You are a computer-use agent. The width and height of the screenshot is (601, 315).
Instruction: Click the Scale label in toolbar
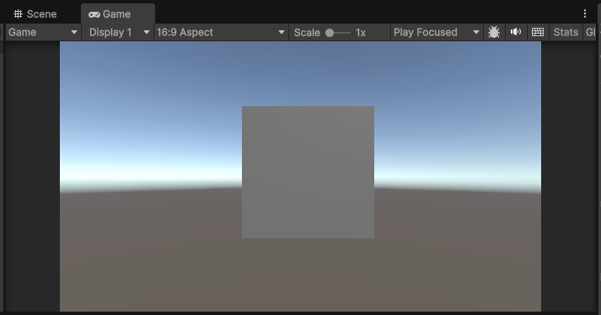point(307,33)
